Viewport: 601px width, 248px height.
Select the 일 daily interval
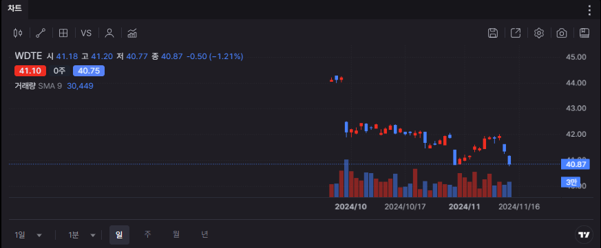pos(119,235)
